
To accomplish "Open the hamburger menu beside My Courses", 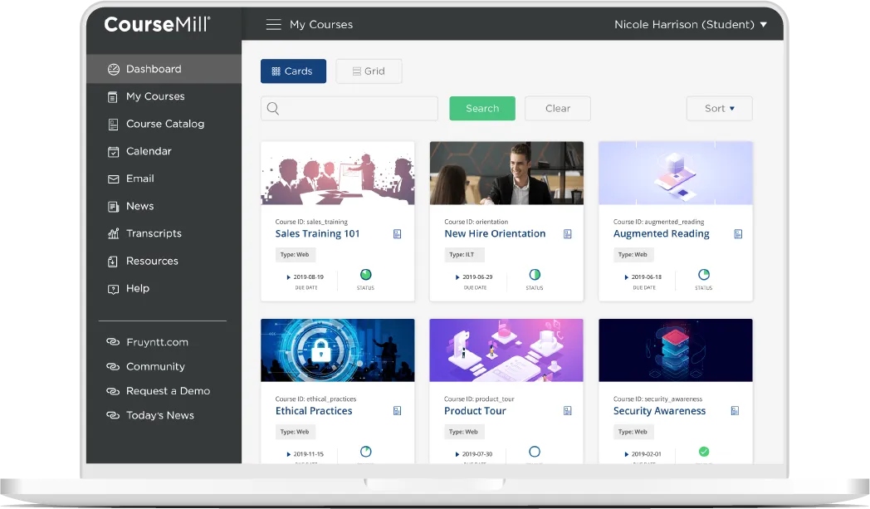I will pos(274,24).
